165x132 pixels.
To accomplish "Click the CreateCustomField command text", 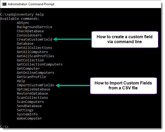I will click(x=35, y=39).
